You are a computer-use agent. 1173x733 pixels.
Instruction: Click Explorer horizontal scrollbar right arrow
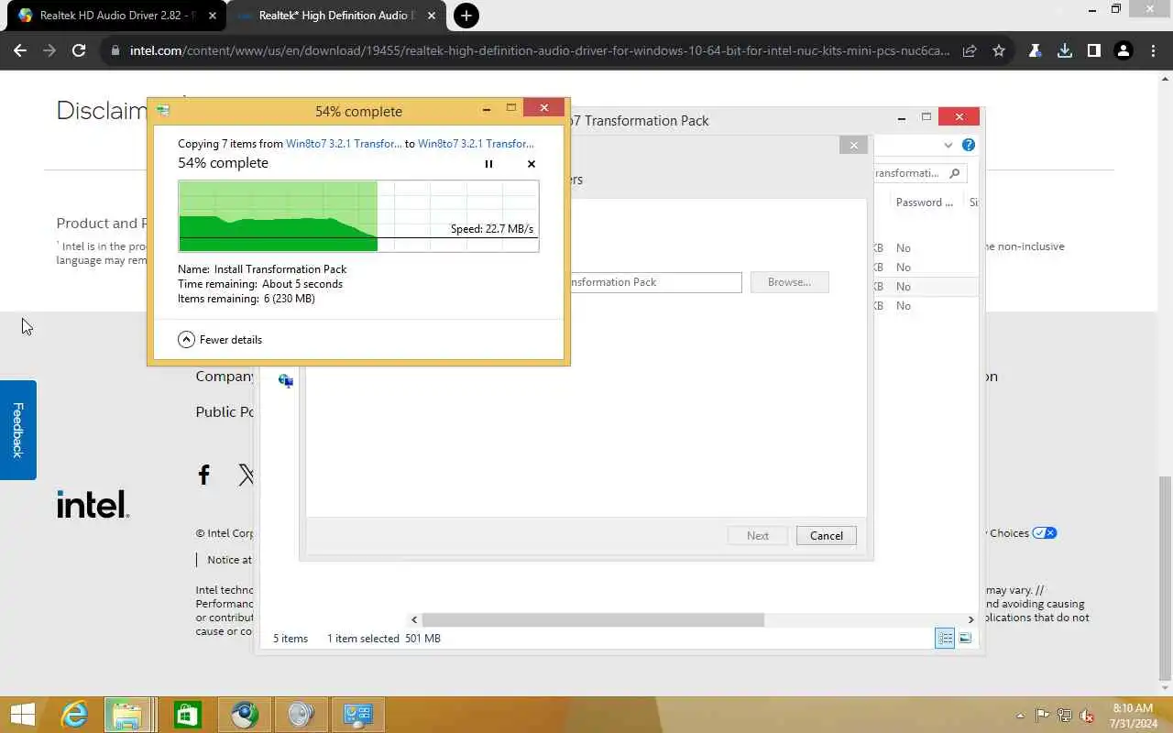970,620
